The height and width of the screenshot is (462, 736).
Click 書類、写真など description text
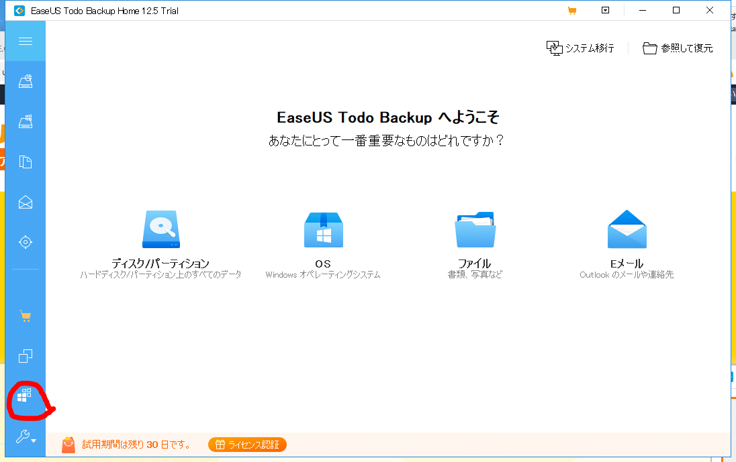point(475,274)
